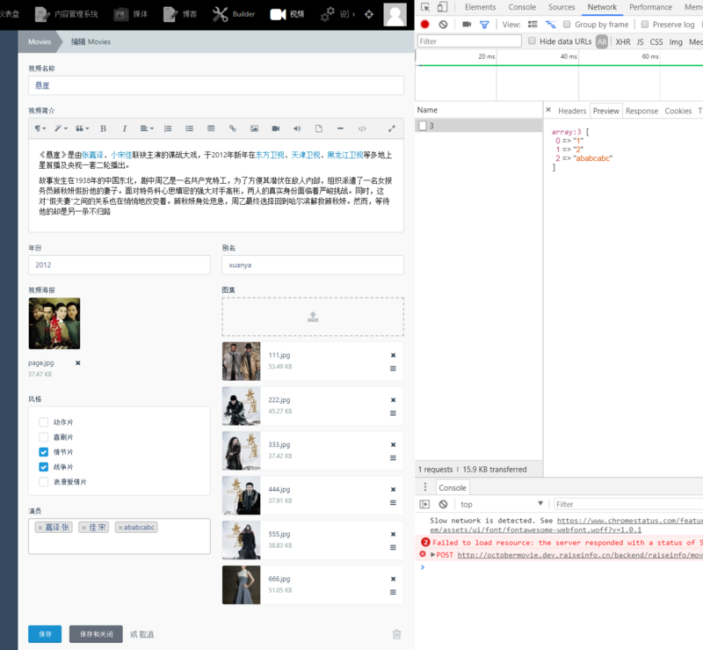Open the console context dropdown showing top
The height and width of the screenshot is (650, 703).
501,504
